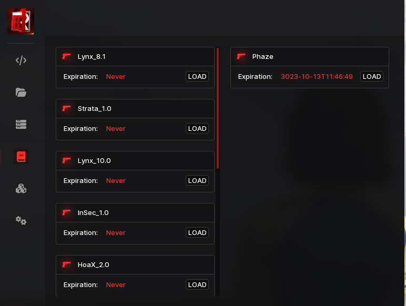
Task: Open the settings gears sidebar icon
Action: (x=21, y=221)
